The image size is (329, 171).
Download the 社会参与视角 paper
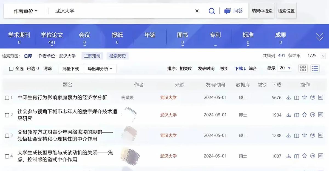(289, 115)
